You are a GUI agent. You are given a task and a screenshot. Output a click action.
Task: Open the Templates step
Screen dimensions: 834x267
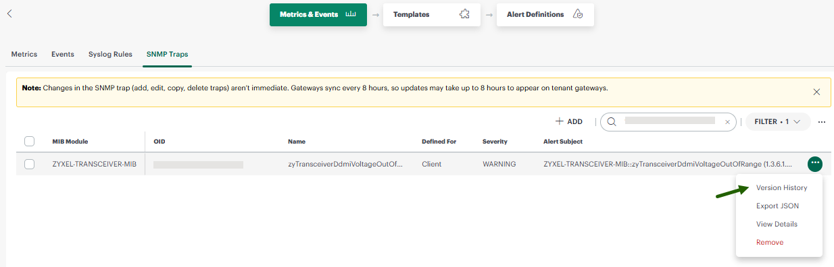point(432,15)
